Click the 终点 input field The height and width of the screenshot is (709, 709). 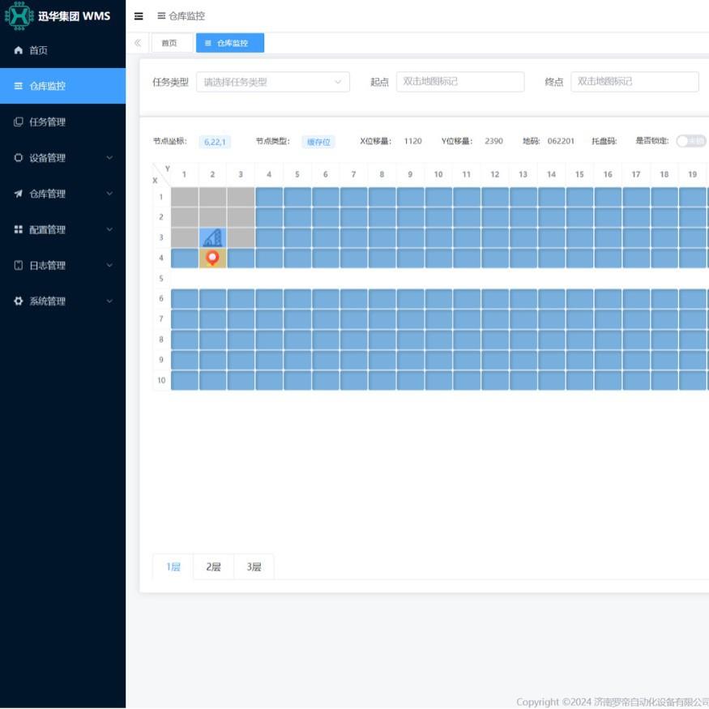pos(634,82)
